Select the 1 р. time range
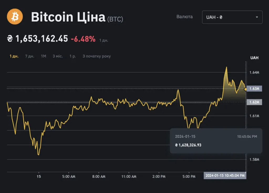Screen dimensions: 269x193 (73, 56)
